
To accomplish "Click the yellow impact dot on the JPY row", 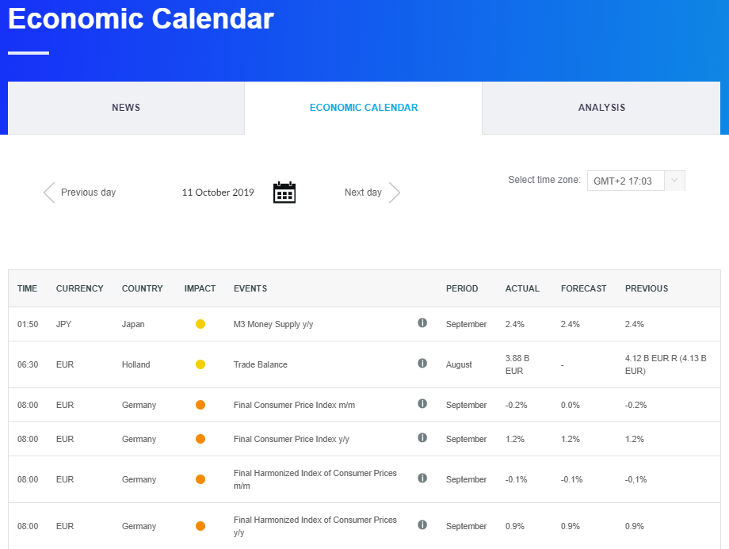I will [x=200, y=323].
